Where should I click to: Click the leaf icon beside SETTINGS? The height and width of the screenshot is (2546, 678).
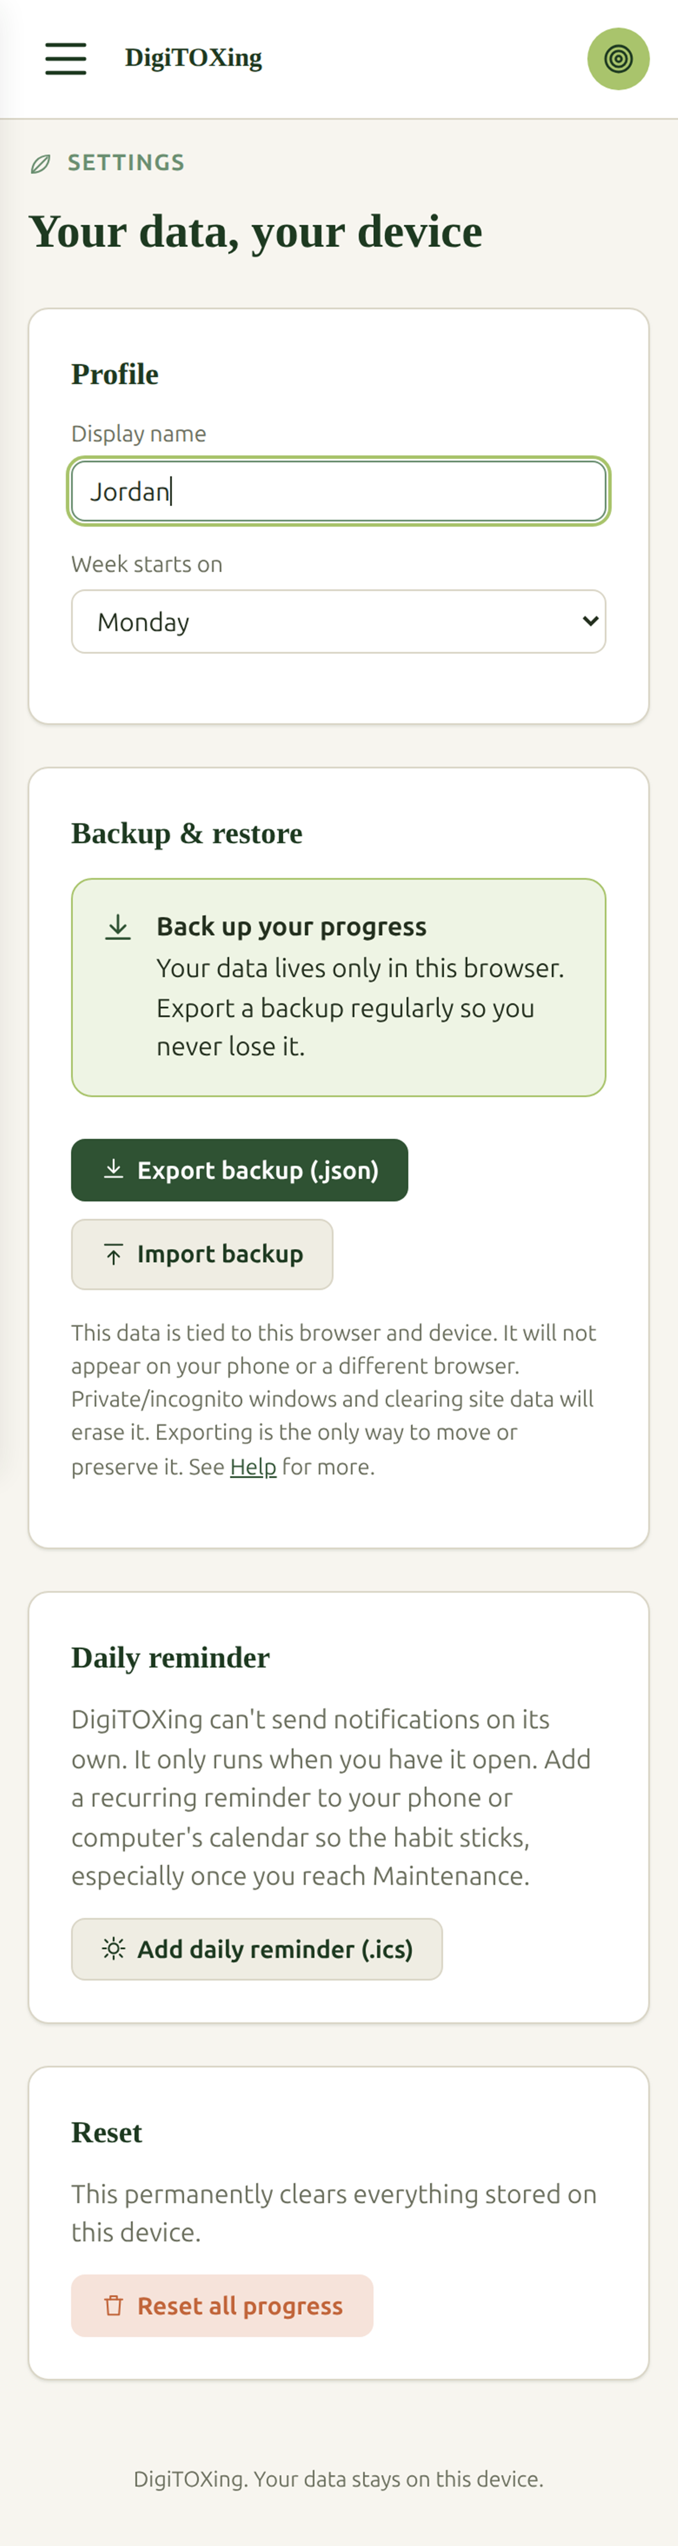click(x=41, y=164)
